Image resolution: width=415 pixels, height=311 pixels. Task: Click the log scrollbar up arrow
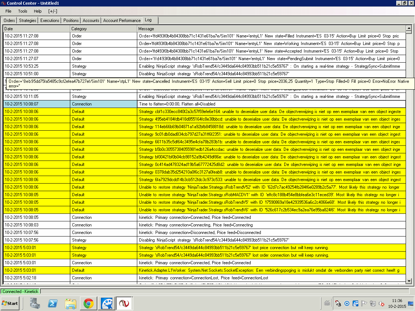(x=409, y=28)
